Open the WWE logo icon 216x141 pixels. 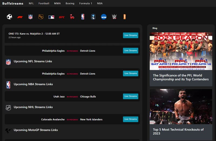tap(114, 17)
